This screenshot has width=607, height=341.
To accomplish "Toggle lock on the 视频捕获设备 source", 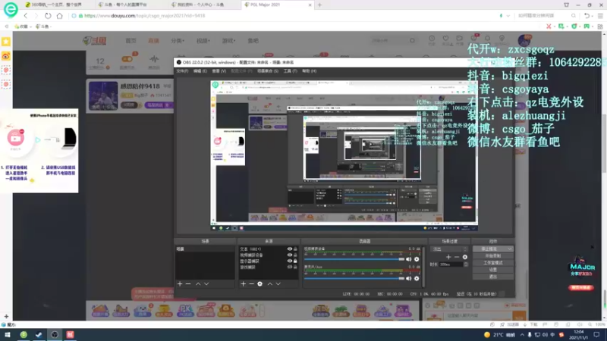I will 295,255.
